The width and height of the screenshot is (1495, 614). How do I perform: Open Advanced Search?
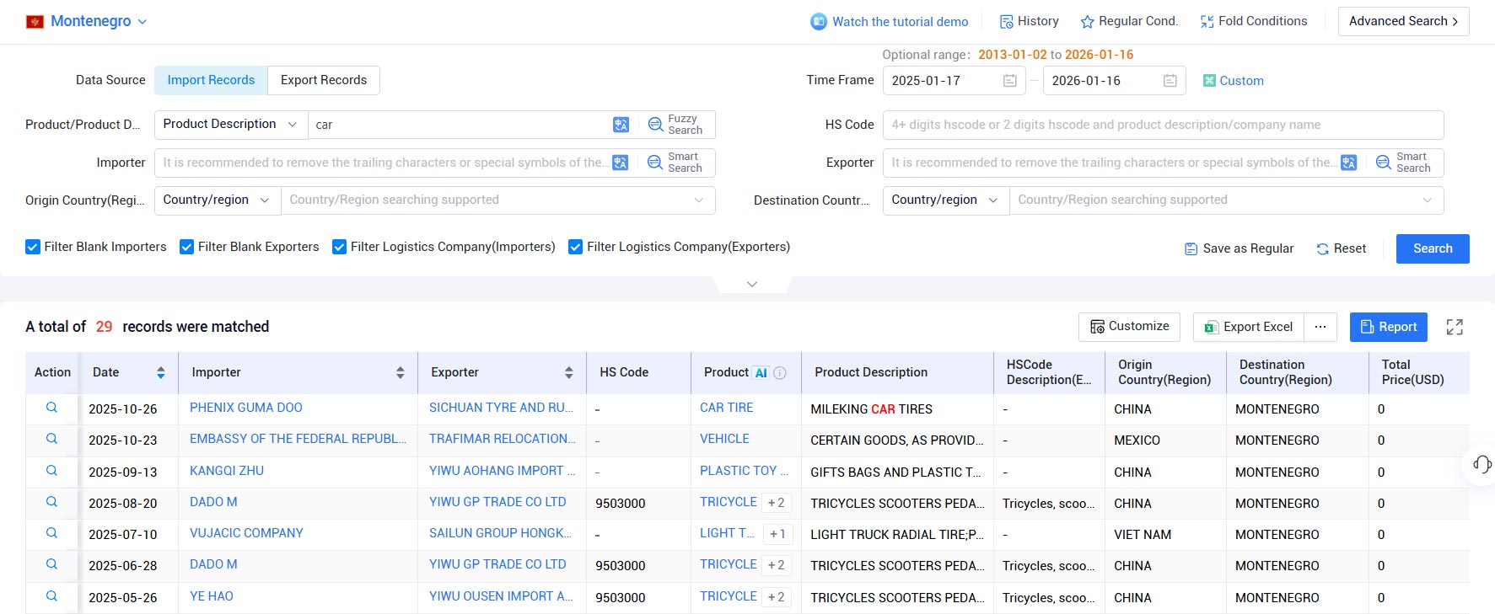[1403, 21]
